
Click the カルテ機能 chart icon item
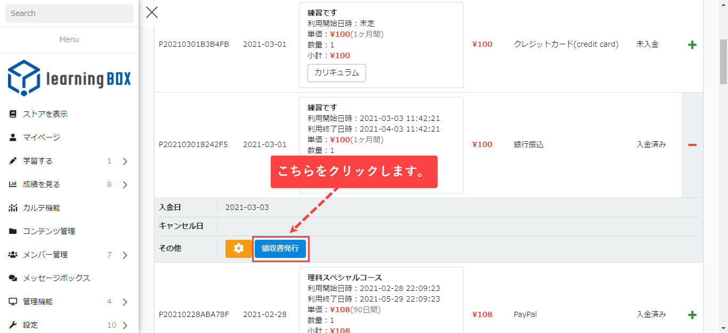pos(42,208)
